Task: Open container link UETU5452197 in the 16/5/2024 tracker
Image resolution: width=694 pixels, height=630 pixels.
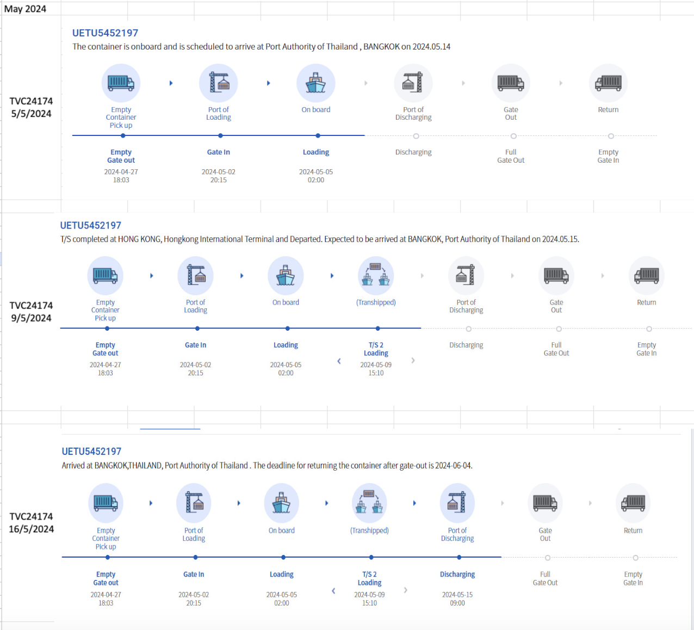Action: coord(91,452)
